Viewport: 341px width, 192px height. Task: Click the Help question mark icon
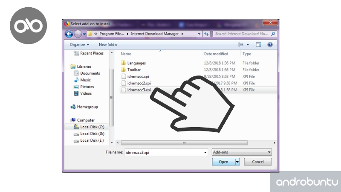(x=270, y=45)
